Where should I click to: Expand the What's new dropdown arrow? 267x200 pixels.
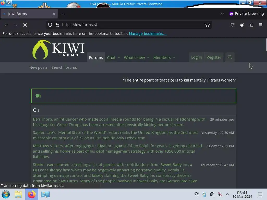[x=148, y=58]
